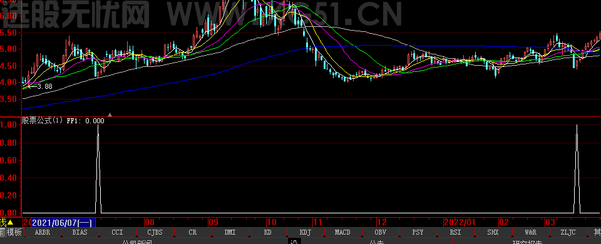Select the CR indicator tab
The width and height of the screenshot is (601, 244).
tap(192, 232)
